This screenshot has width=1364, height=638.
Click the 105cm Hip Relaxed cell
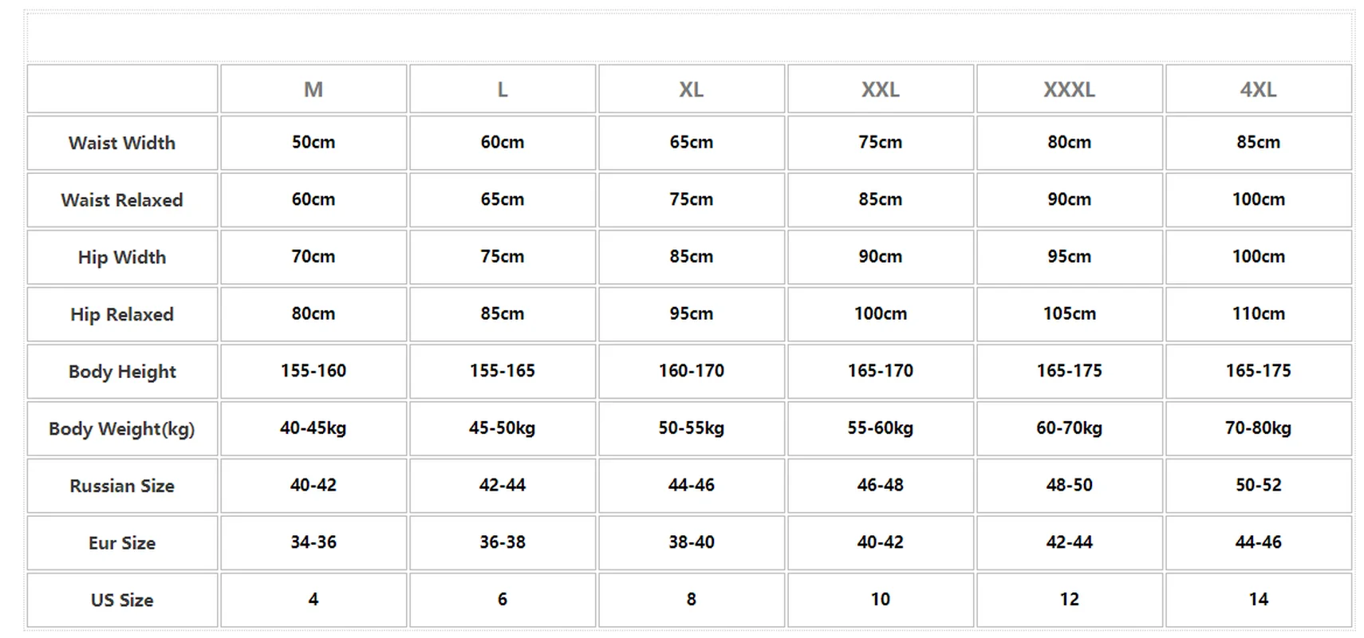[1069, 313]
